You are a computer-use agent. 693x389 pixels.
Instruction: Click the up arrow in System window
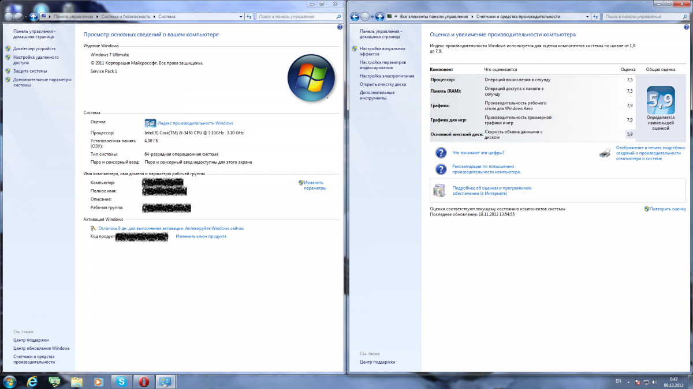tap(33, 17)
